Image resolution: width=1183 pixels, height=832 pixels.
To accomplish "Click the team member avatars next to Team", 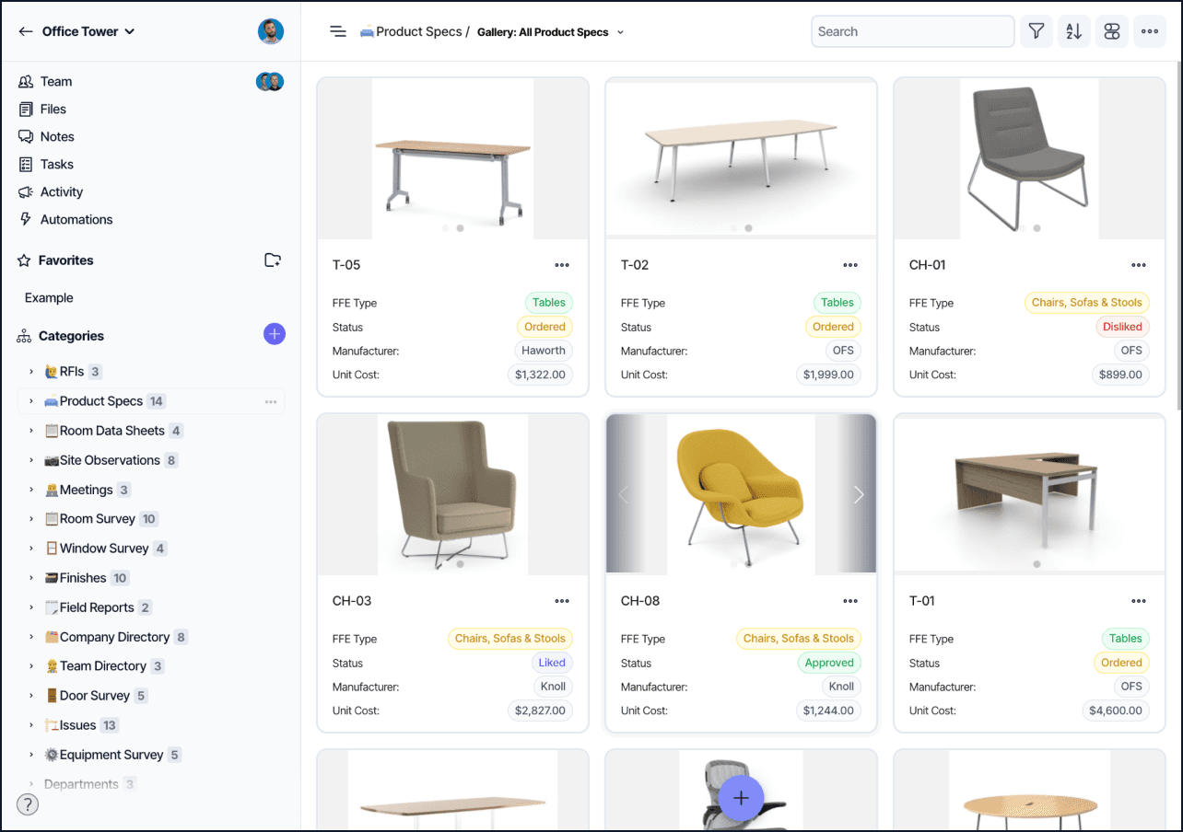I will pos(270,82).
